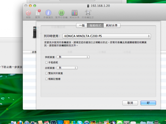Click the 取消 cancel button
The height and width of the screenshot is (124, 166).
click(130, 103)
